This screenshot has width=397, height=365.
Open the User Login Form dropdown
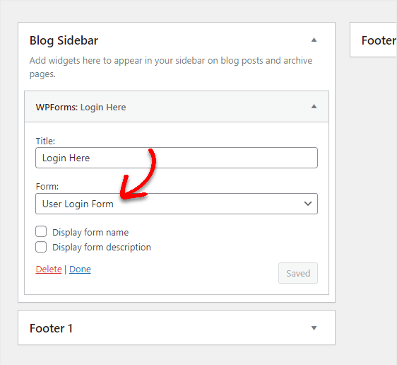pos(177,204)
